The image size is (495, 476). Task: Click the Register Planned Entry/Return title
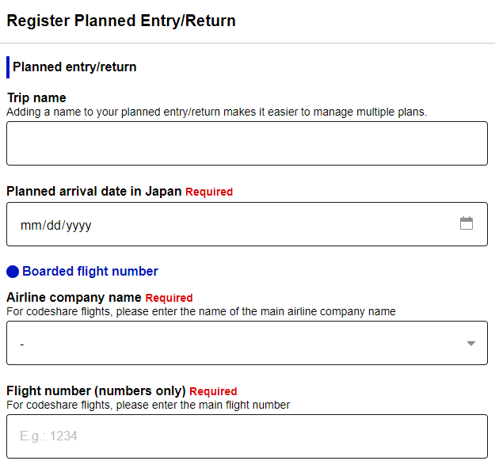click(x=121, y=21)
